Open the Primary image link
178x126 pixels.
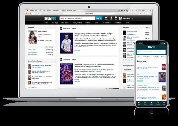pyautogui.click(x=32, y=50)
